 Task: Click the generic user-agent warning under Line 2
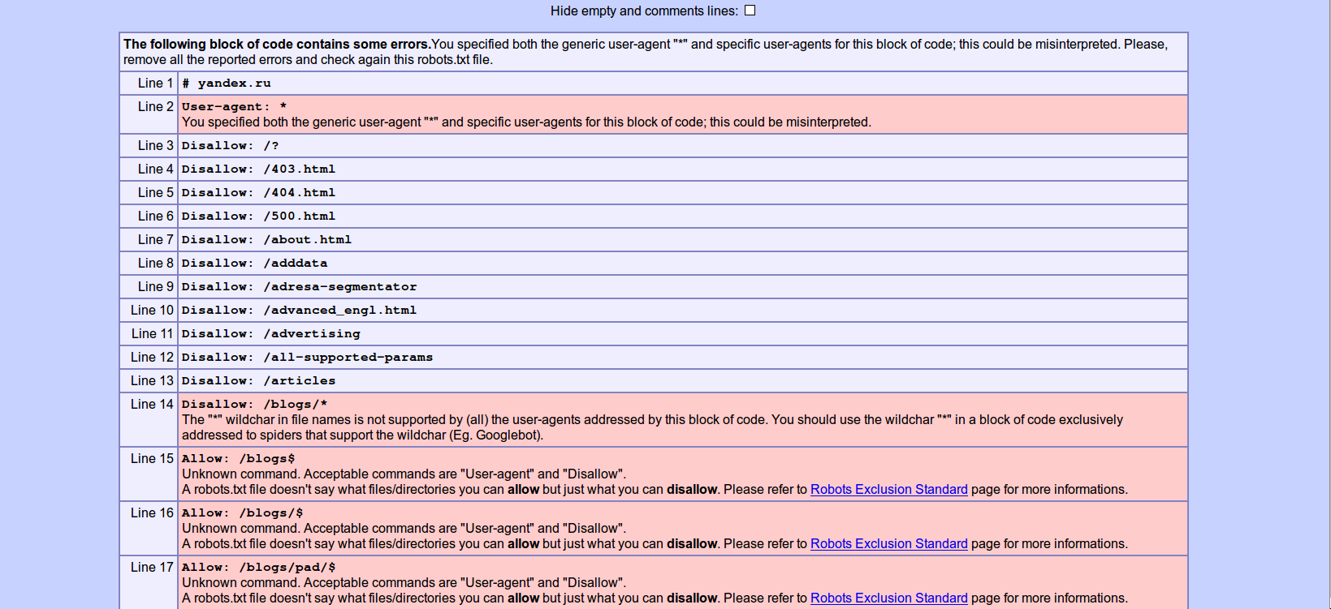click(x=526, y=122)
